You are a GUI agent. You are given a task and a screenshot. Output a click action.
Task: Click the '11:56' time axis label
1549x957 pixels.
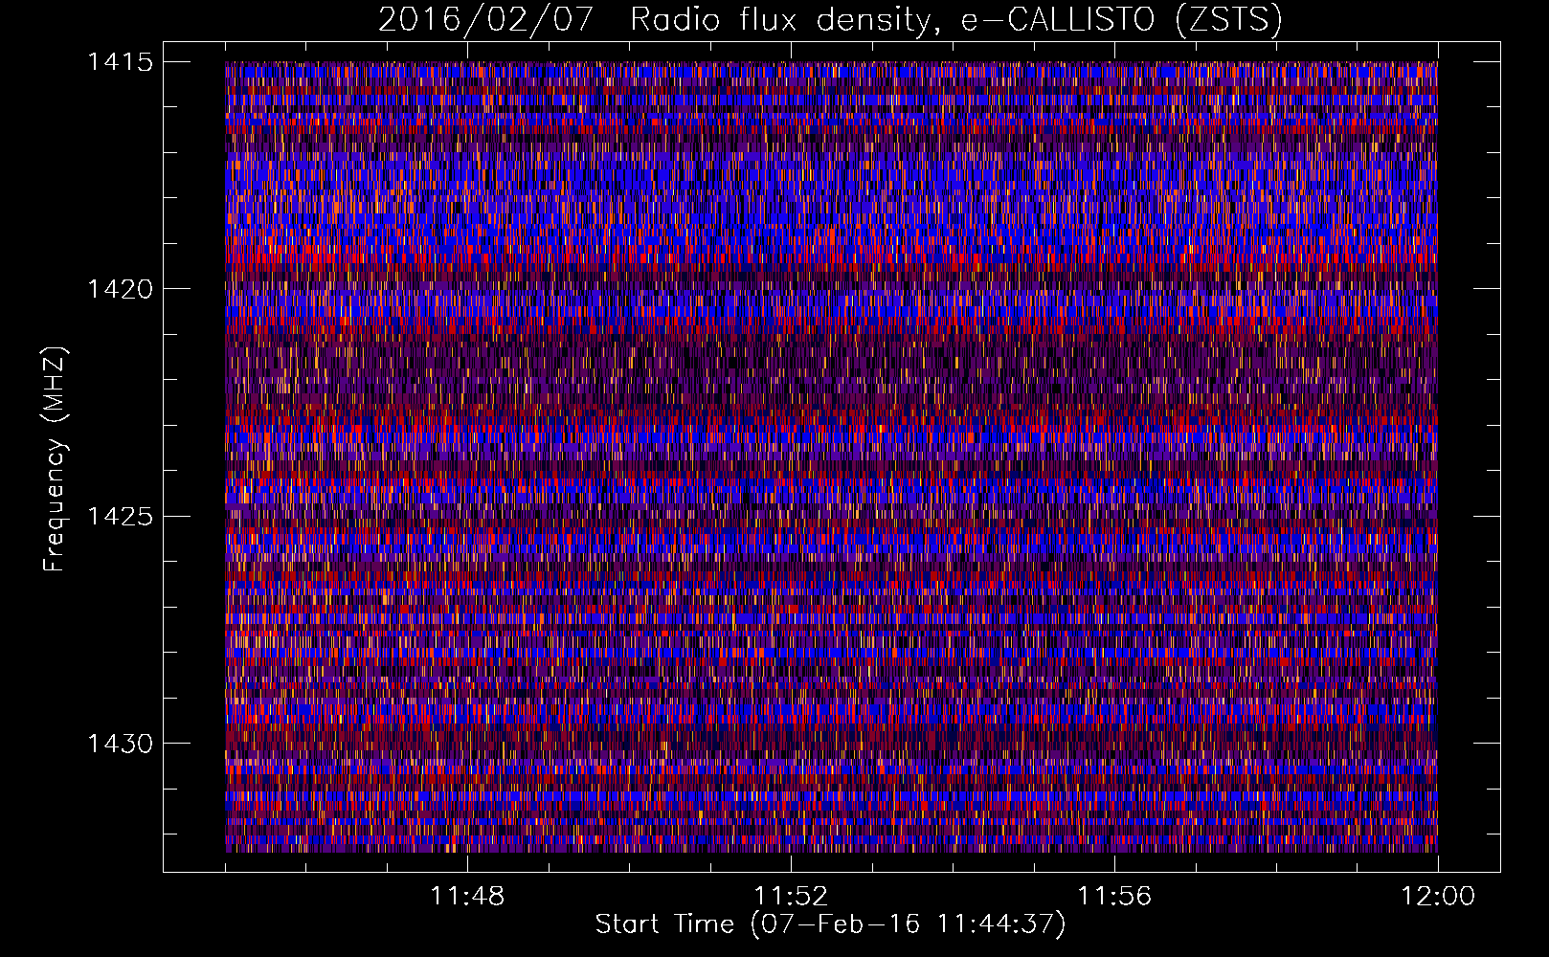pos(1114,897)
